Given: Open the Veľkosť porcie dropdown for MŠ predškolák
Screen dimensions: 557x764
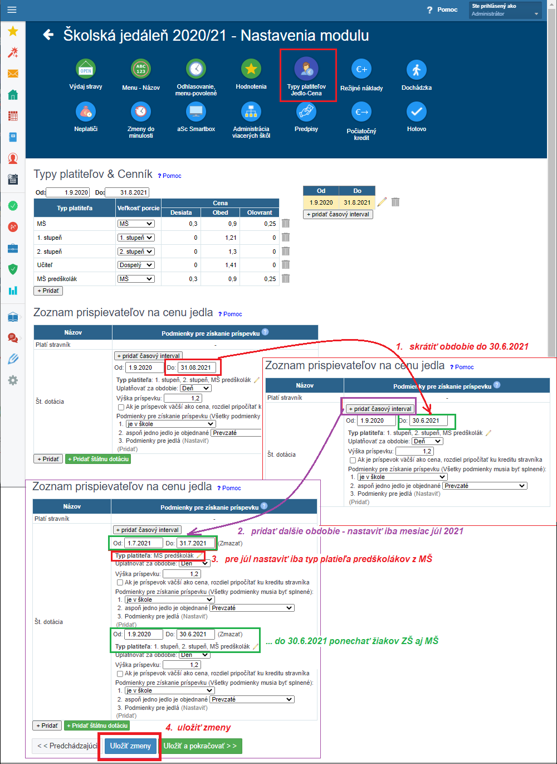Looking at the screenshot, I should click(136, 279).
